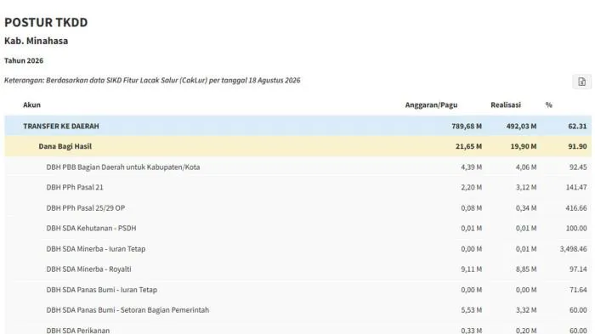
Task: Click the 0,34 M realization value
Action: (x=526, y=207)
